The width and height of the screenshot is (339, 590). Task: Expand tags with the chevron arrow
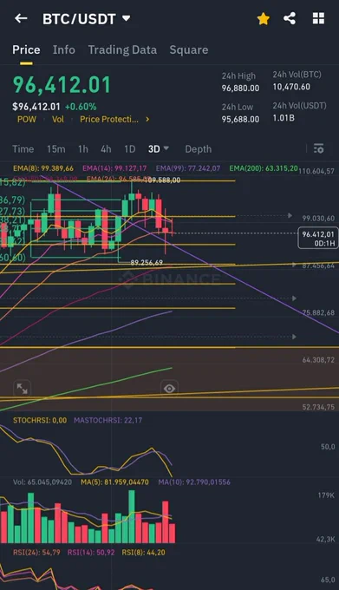147,119
